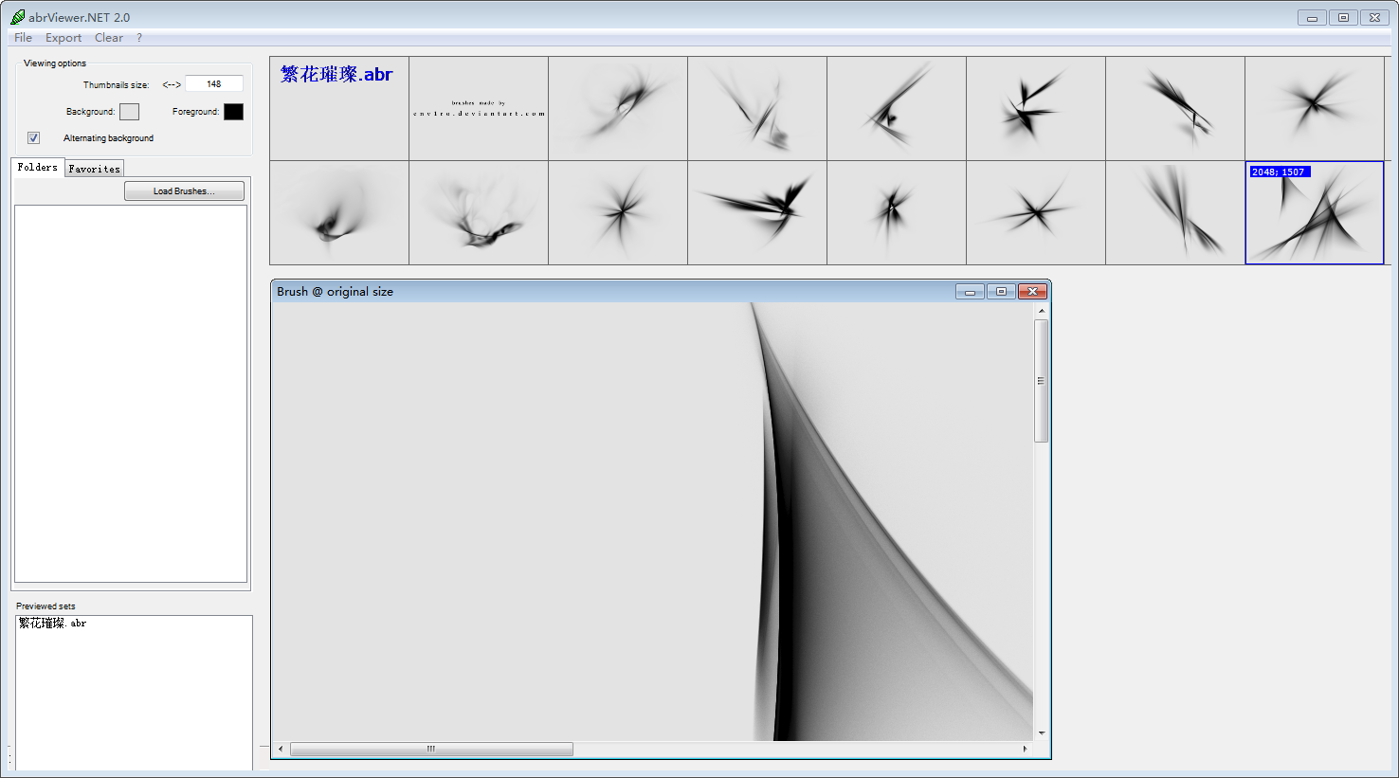Select the fifth thumbnail in the top row
Viewport: 1399px width, 778px height.
point(897,108)
